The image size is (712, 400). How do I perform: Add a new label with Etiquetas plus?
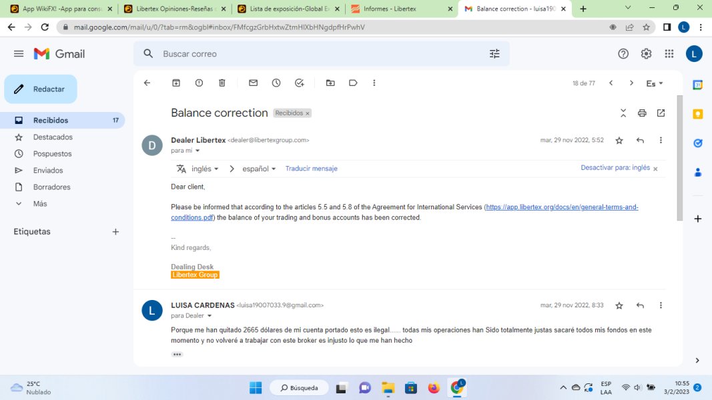[115, 232]
